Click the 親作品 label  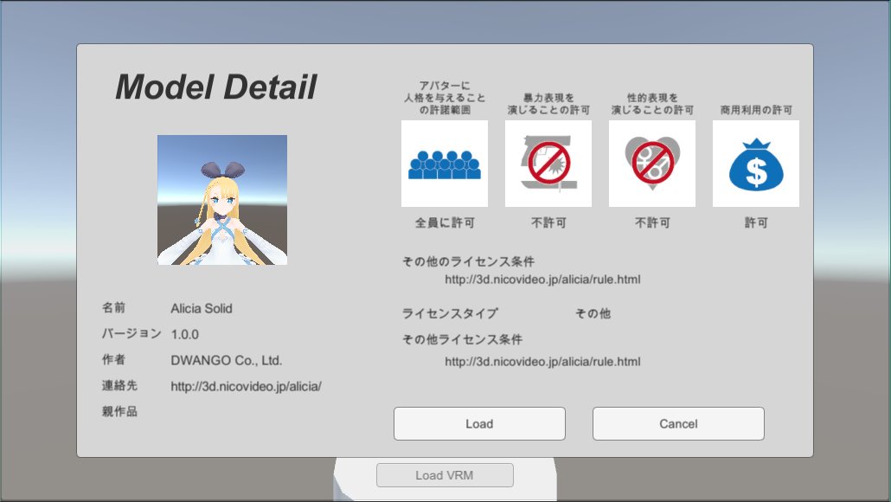point(119,412)
